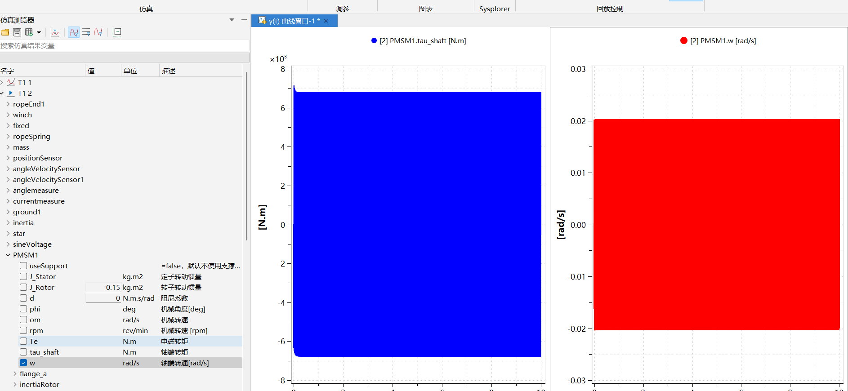Viewport: 848px width, 391px height.
Task: Open the 图表 ribbon group
Action: click(426, 9)
